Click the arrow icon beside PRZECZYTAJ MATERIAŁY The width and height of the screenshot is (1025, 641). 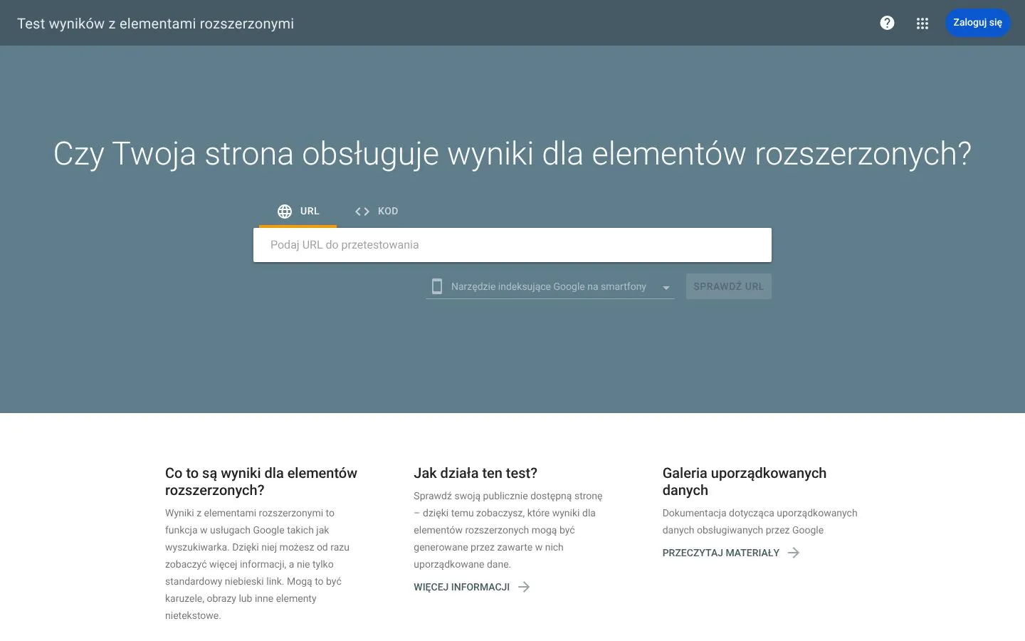(x=794, y=553)
